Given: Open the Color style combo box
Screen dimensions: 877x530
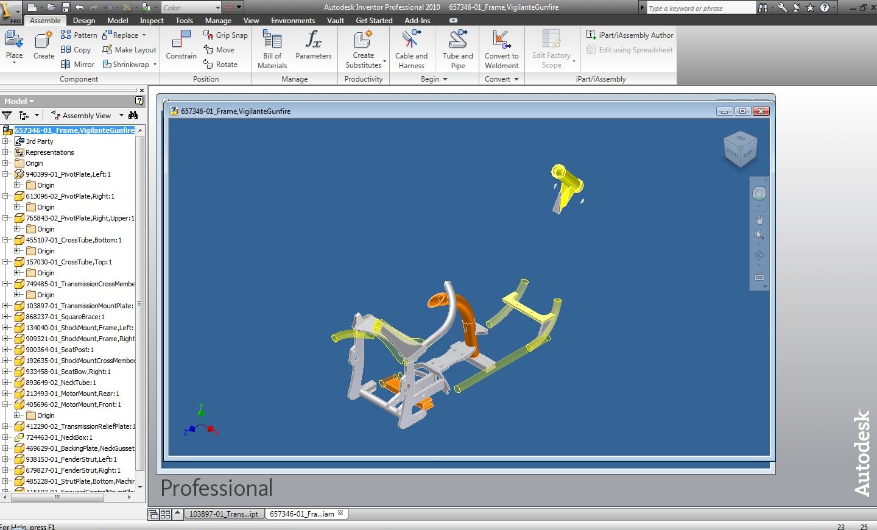Looking at the screenshot, I should click(191, 7).
